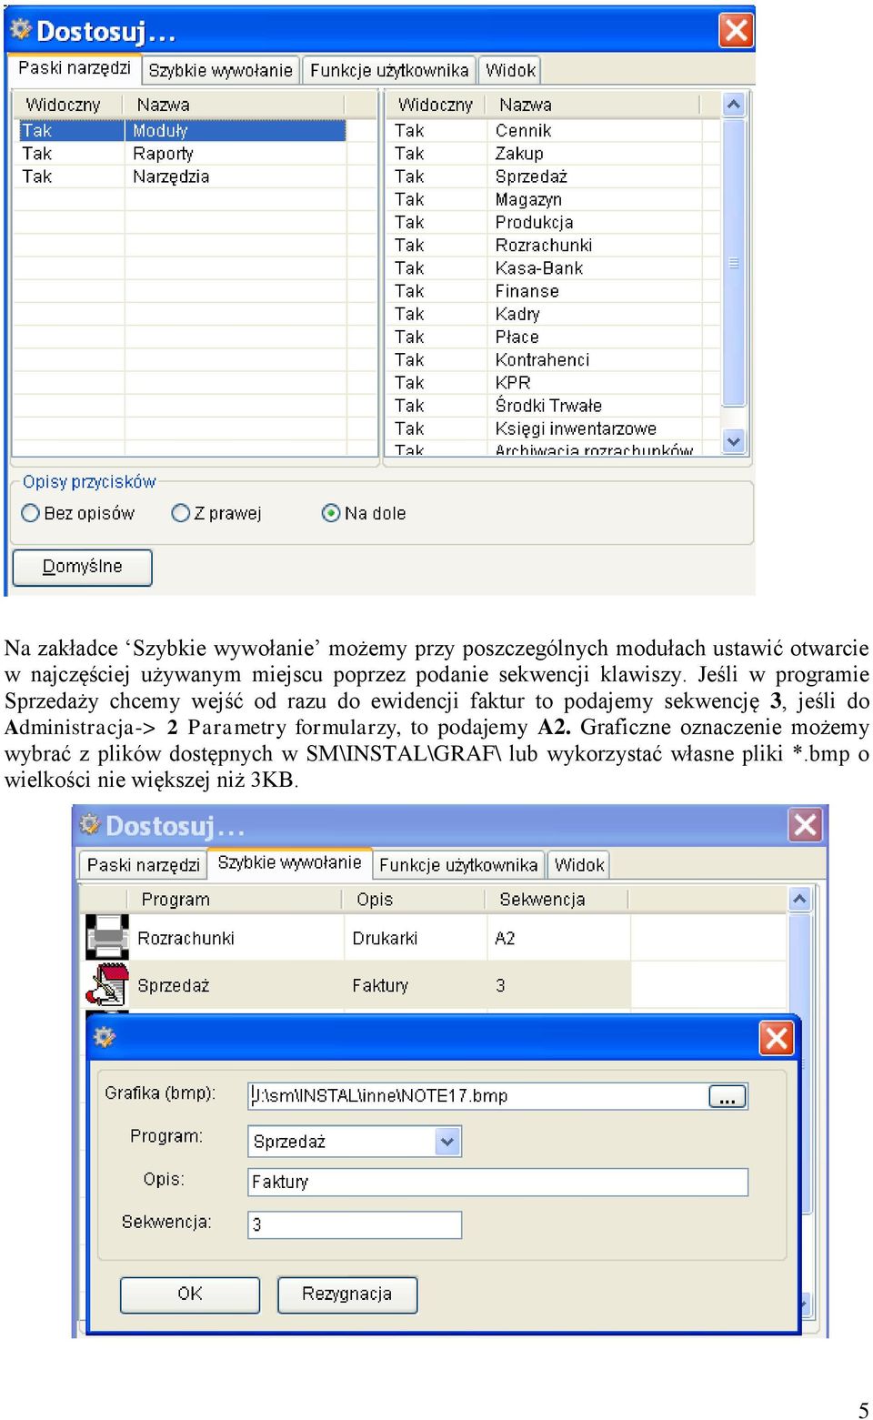Select the 'Raporty' toolbar row

click(182, 154)
